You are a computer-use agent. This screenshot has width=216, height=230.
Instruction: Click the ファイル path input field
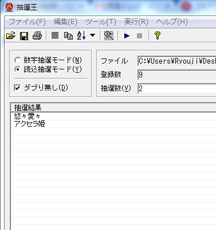coord(176,61)
